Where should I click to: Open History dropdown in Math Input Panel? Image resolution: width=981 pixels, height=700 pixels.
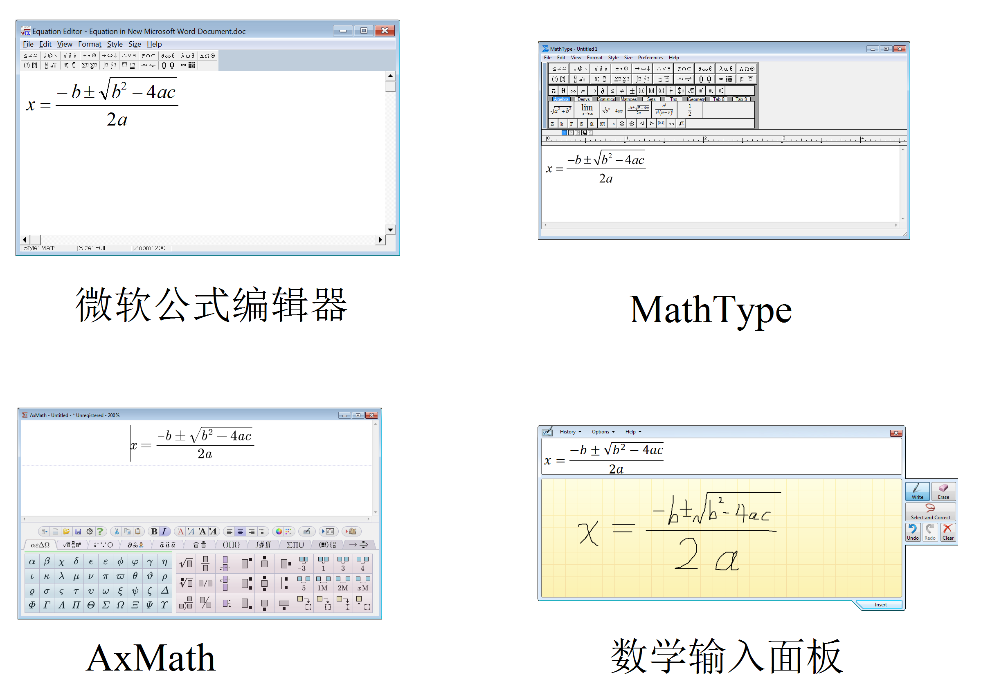(571, 432)
